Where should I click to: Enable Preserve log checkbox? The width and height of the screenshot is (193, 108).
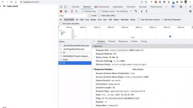82,11
